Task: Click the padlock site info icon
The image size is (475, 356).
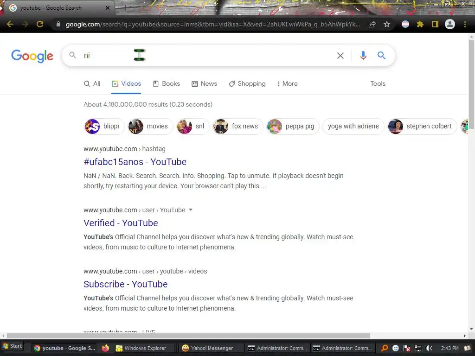Action: click(58, 24)
